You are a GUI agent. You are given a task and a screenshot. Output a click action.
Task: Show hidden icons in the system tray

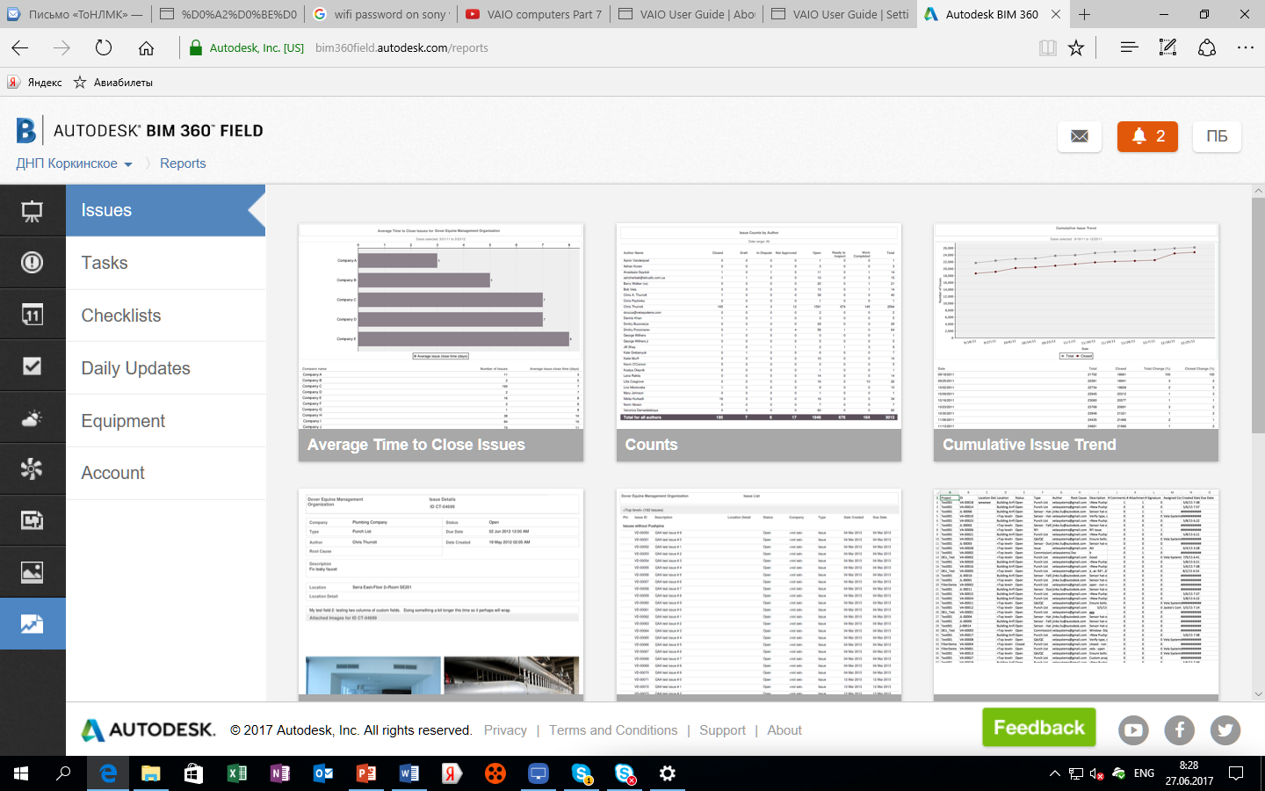point(1054,773)
